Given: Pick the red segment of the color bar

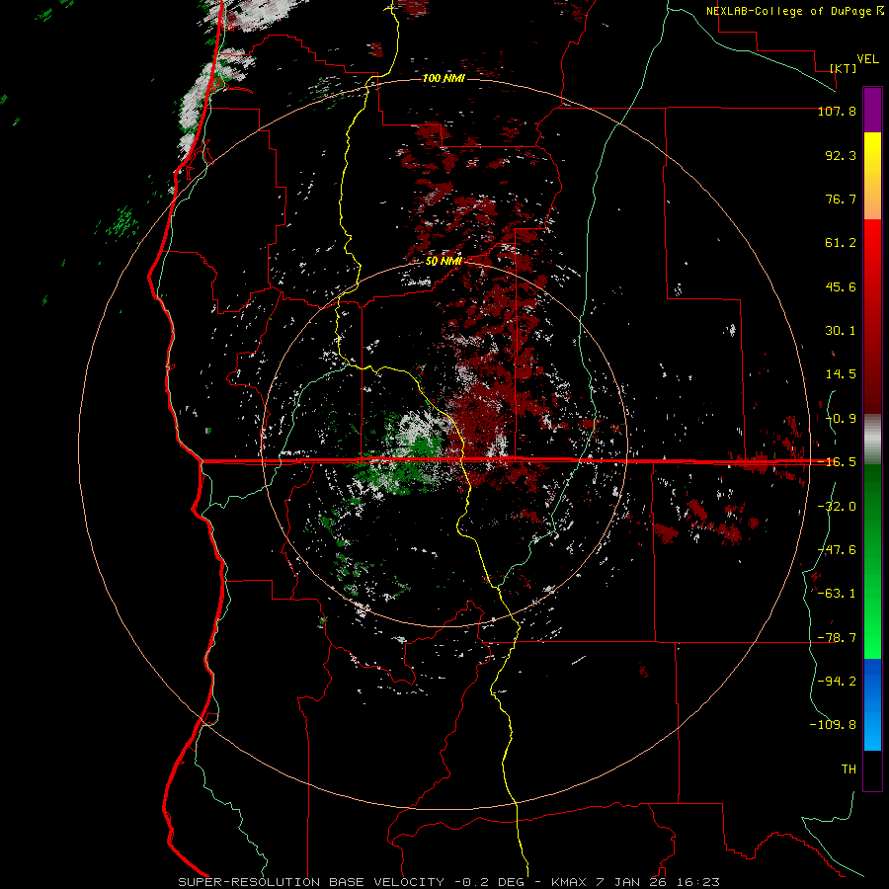Looking at the screenshot, I should coord(872,316).
